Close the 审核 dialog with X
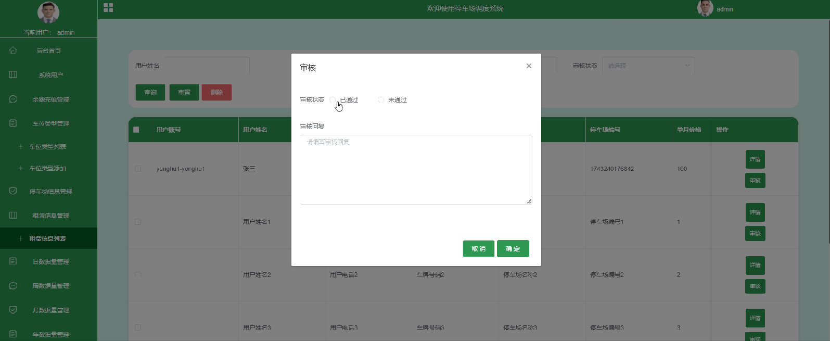The width and height of the screenshot is (830, 341). coord(529,66)
